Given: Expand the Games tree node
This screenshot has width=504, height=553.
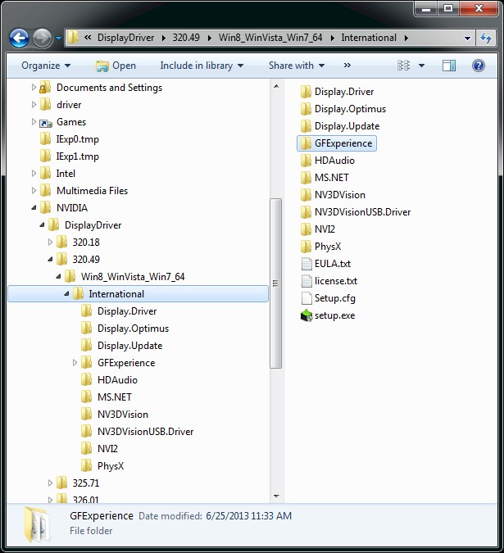Looking at the screenshot, I should (x=34, y=122).
